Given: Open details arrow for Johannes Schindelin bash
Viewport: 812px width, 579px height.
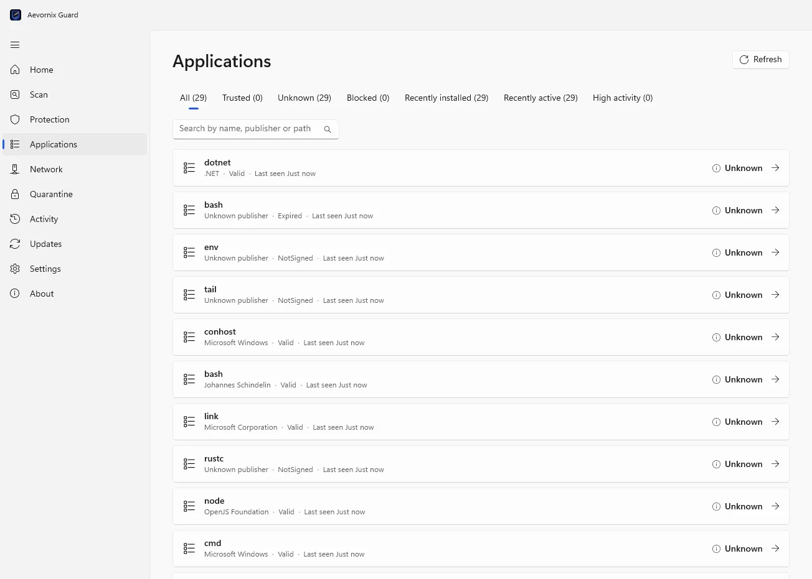Looking at the screenshot, I should tap(775, 379).
